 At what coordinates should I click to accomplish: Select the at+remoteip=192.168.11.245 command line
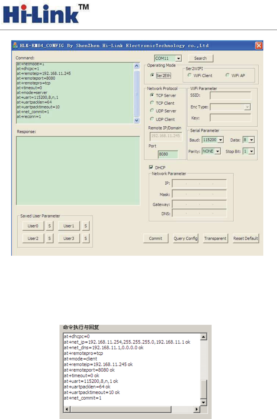(x=44, y=73)
